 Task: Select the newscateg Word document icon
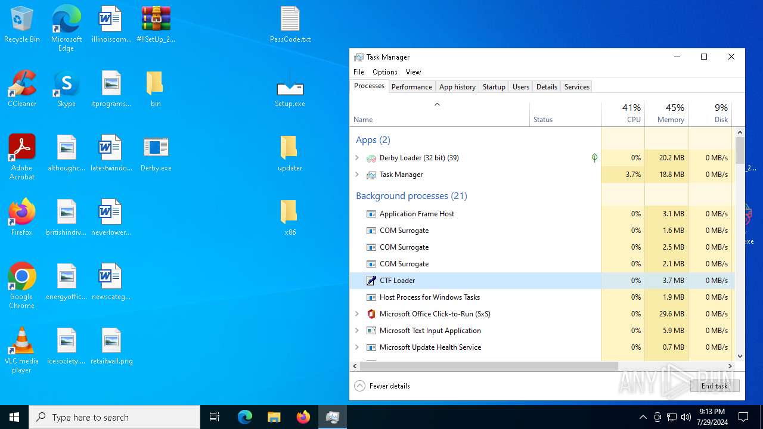click(x=111, y=282)
